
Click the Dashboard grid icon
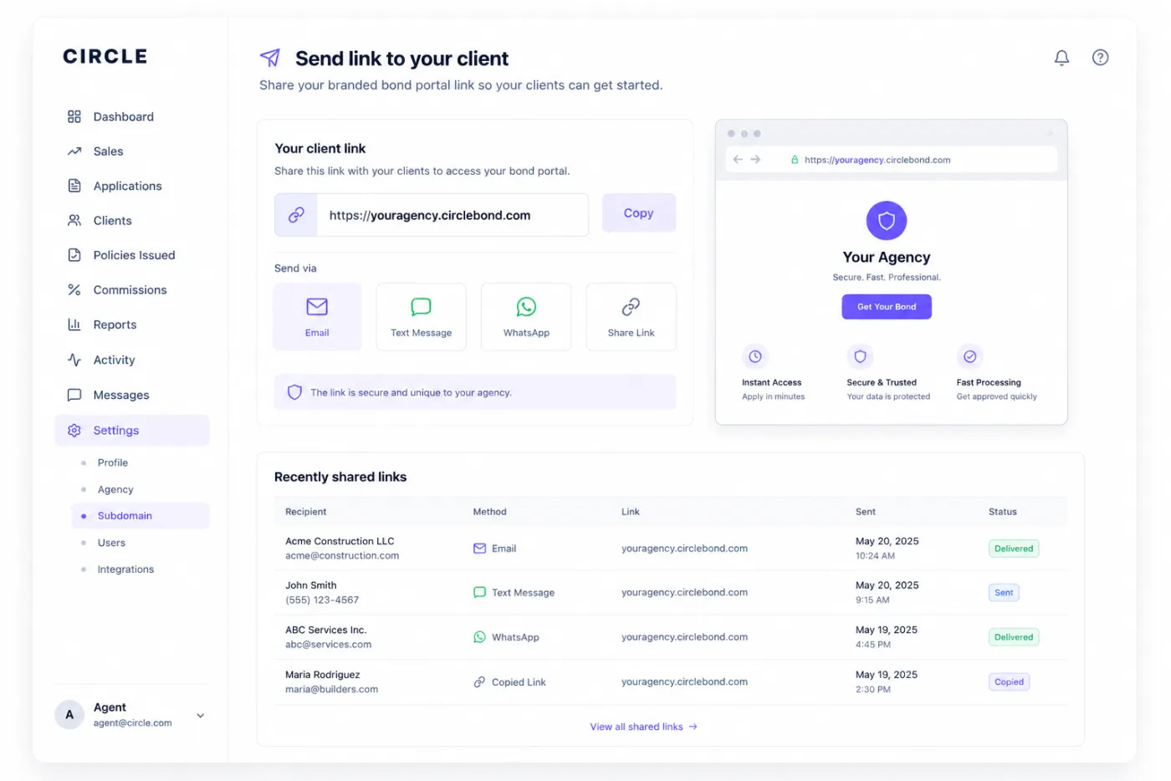pyautogui.click(x=74, y=117)
